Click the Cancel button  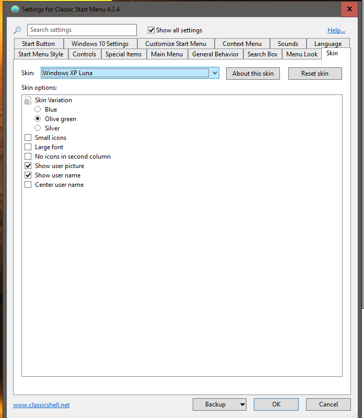[x=328, y=404]
